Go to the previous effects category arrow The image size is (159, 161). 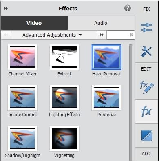pos(6,35)
